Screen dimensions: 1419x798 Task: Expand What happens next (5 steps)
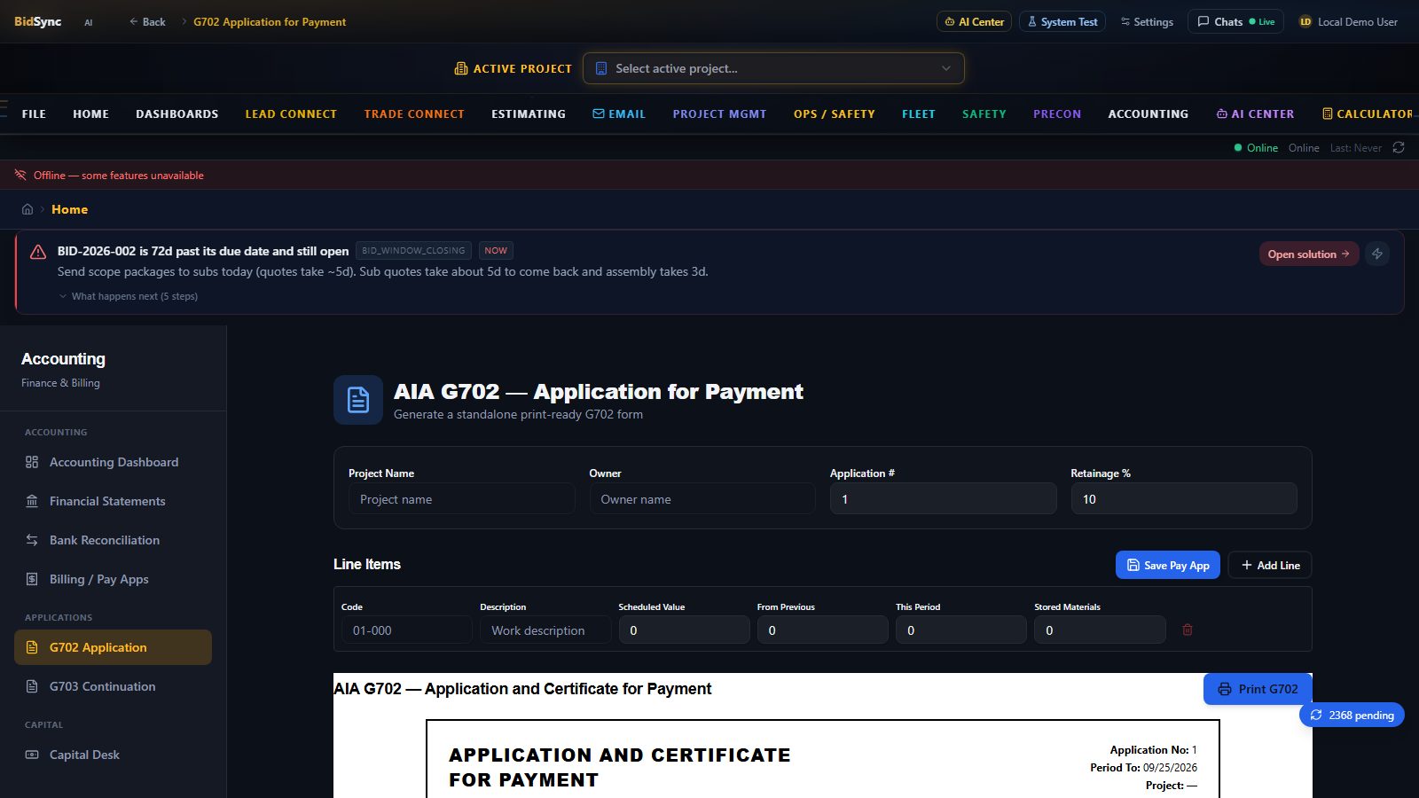click(x=129, y=296)
